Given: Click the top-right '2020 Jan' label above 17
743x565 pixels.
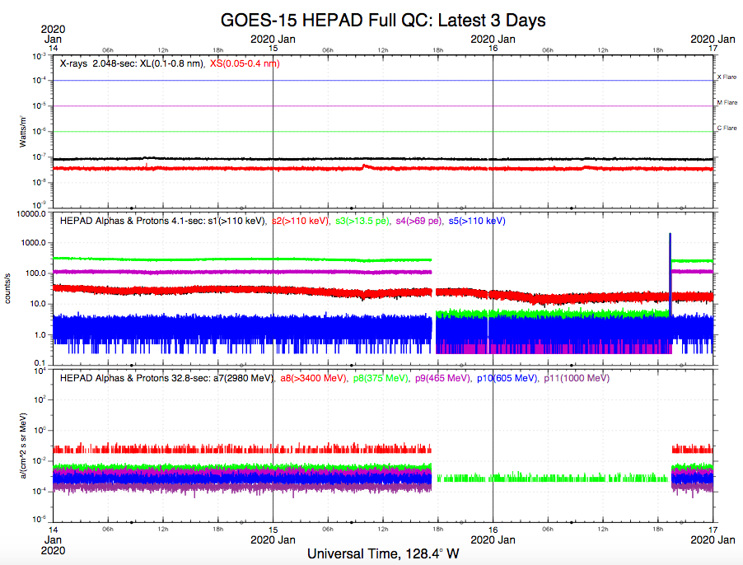Looking at the screenshot, I should (x=713, y=40).
